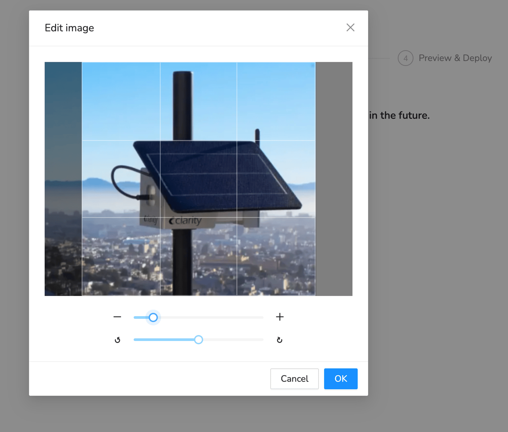Screen dimensions: 508x432
Task: Click the unfilled part of zoom track
Action: pyautogui.click(x=211, y=317)
